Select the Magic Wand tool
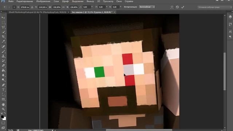 click(x=3, y=32)
